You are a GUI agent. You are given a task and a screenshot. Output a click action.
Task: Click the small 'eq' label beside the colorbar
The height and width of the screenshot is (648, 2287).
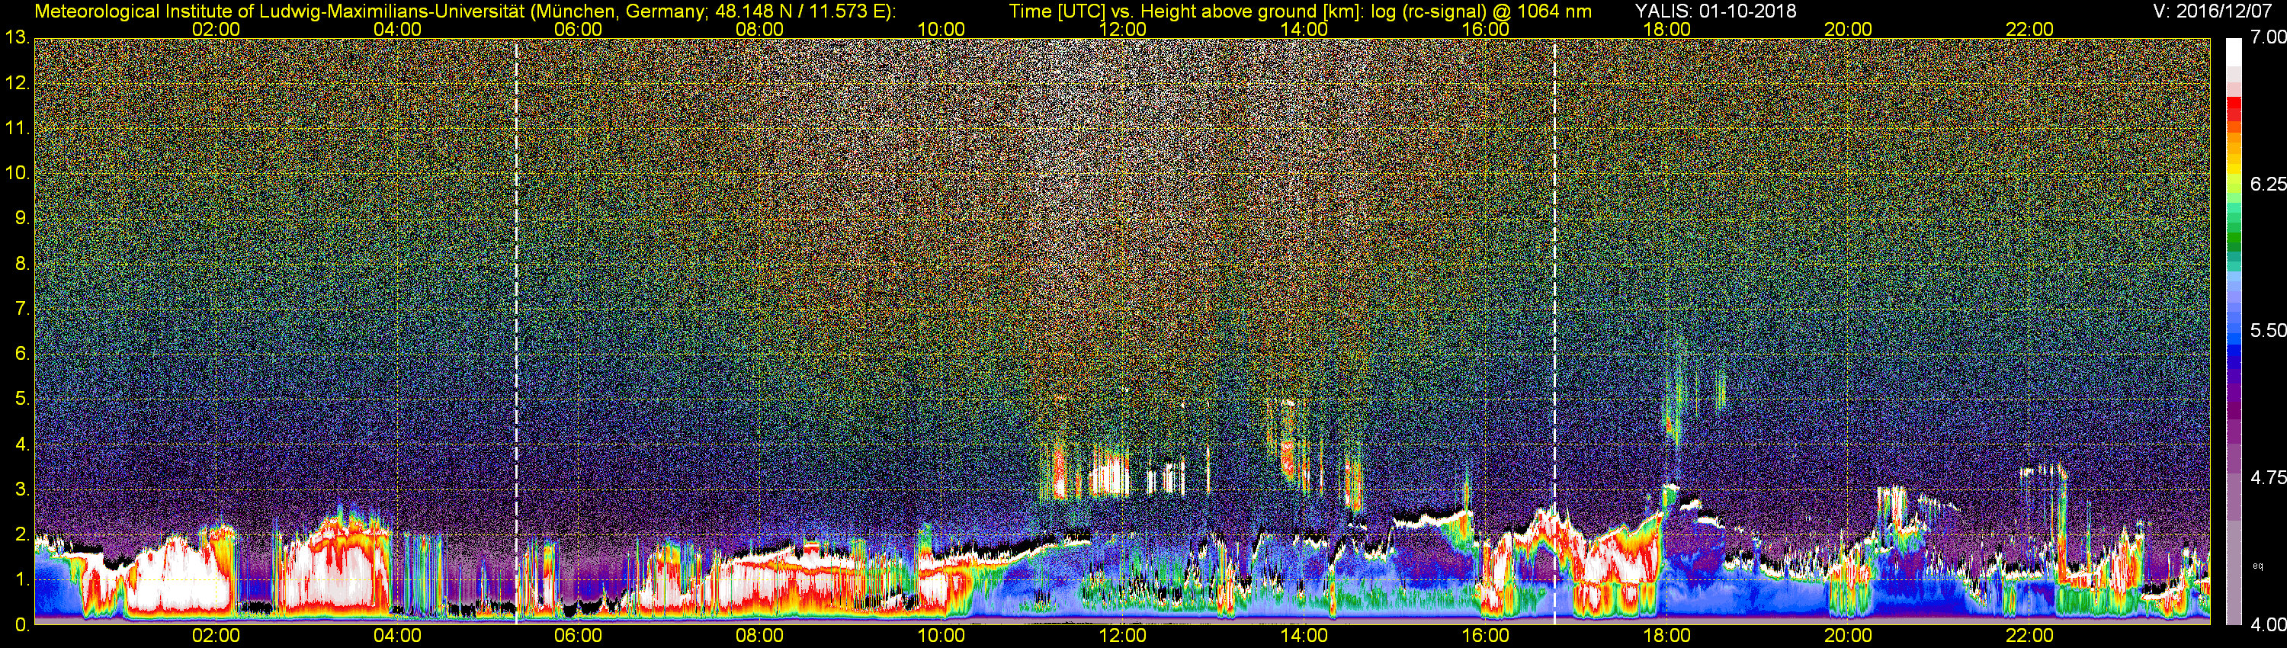point(2258,566)
